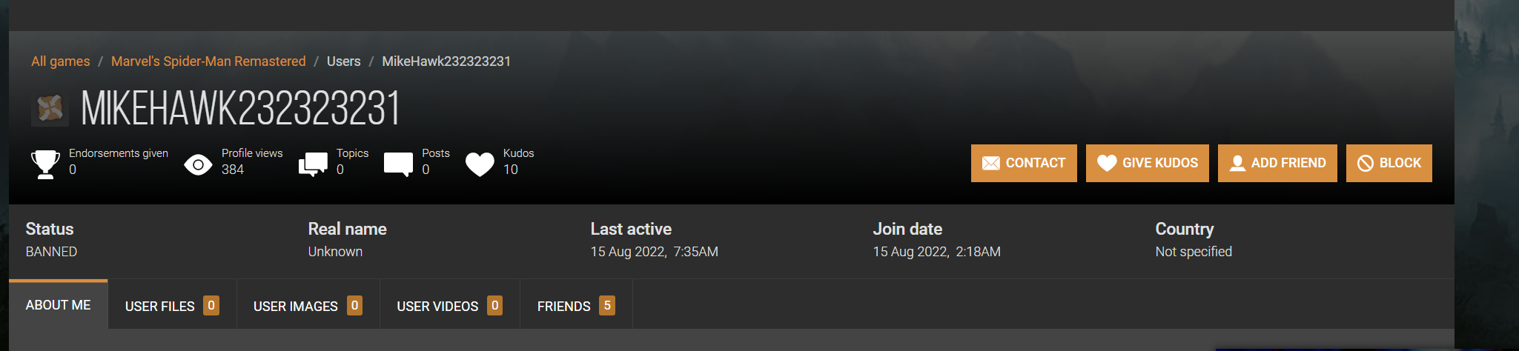Image resolution: width=1519 pixels, height=351 pixels.
Task: Click person icon on Add Friend button
Action: point(1237,163)
